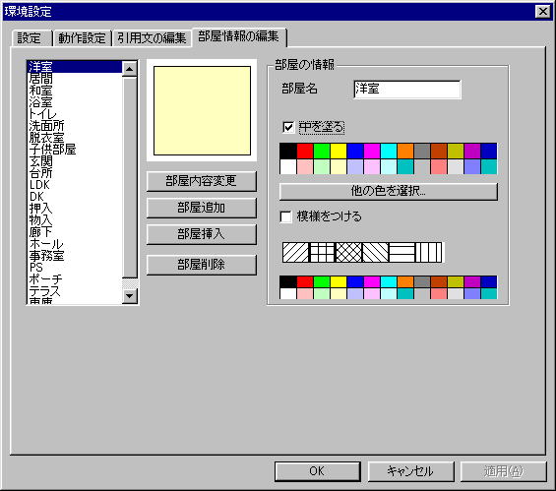
Task: Select the grid pattern icon
Action: 323,253
